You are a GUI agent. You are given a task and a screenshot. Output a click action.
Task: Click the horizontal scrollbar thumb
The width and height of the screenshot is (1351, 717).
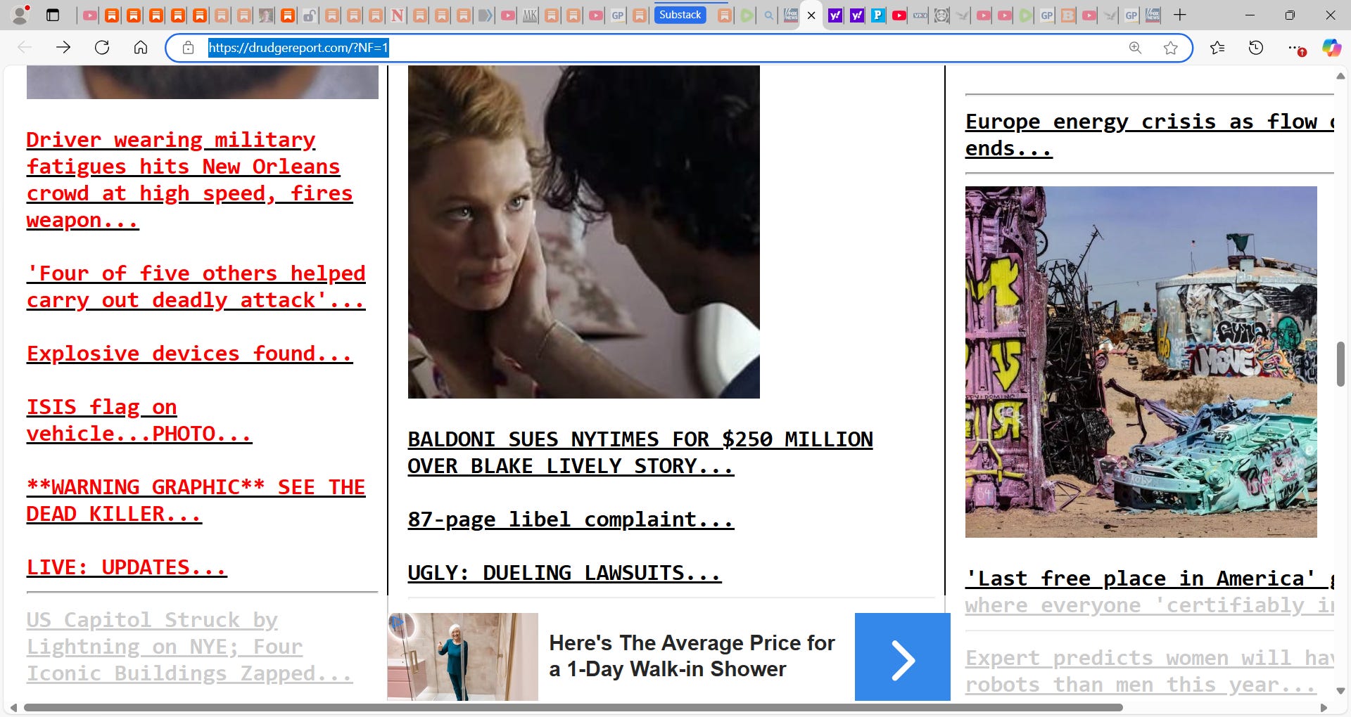click(x=573, y=708)
